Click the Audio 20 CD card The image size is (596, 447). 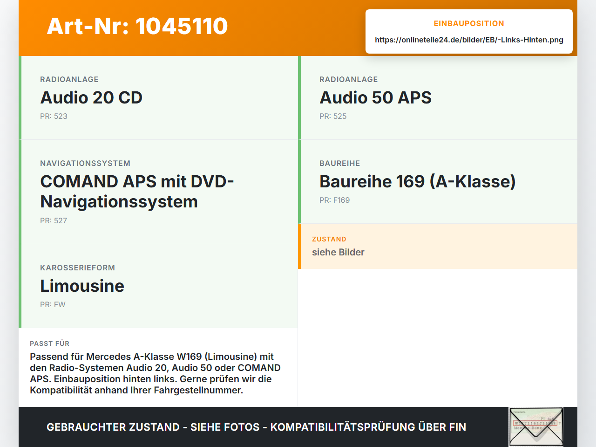point(158,98)
